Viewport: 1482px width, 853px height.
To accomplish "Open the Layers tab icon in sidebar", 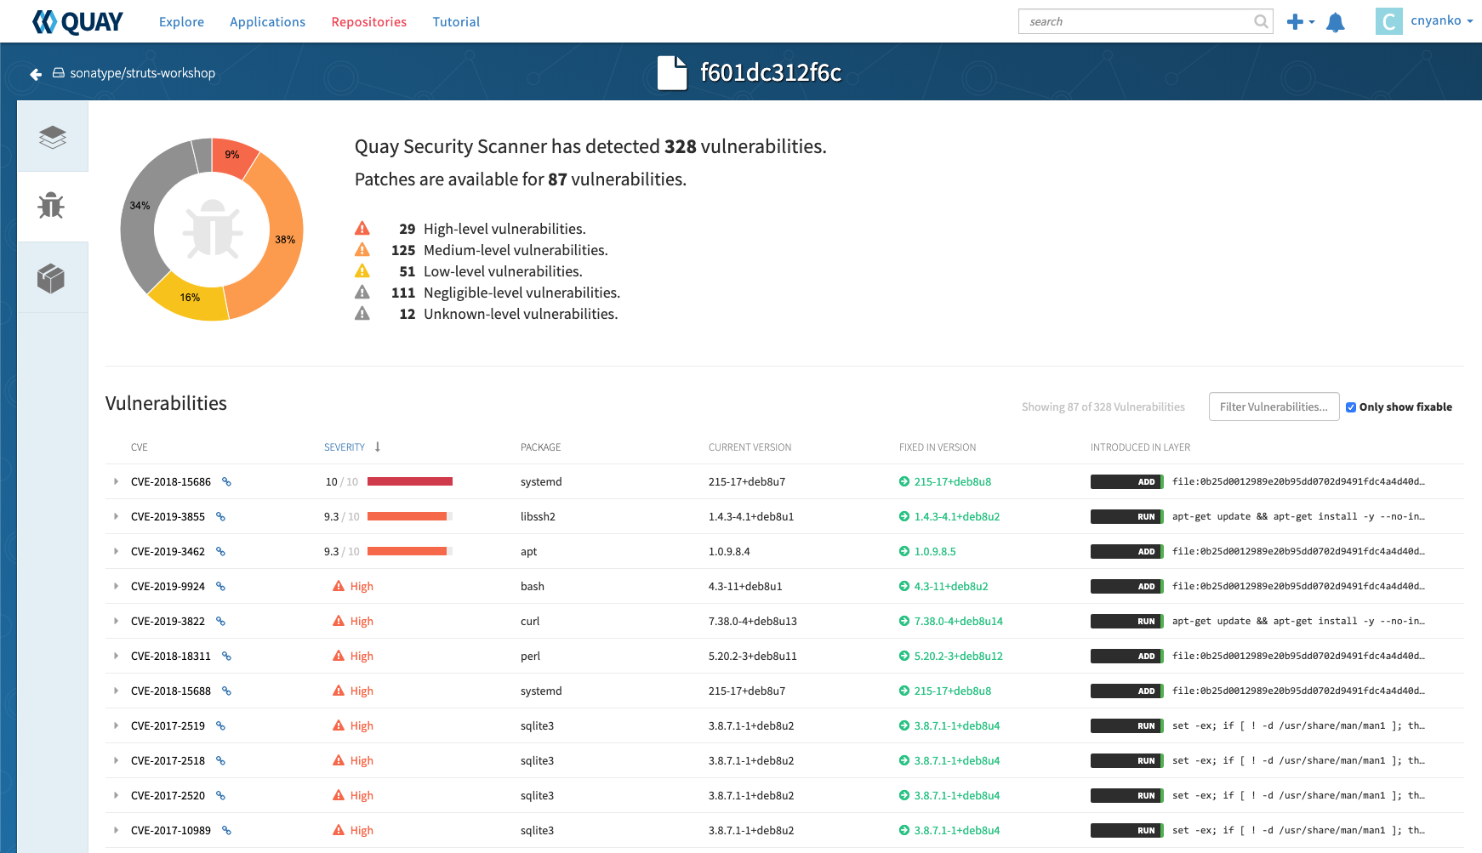I will 52,137.
